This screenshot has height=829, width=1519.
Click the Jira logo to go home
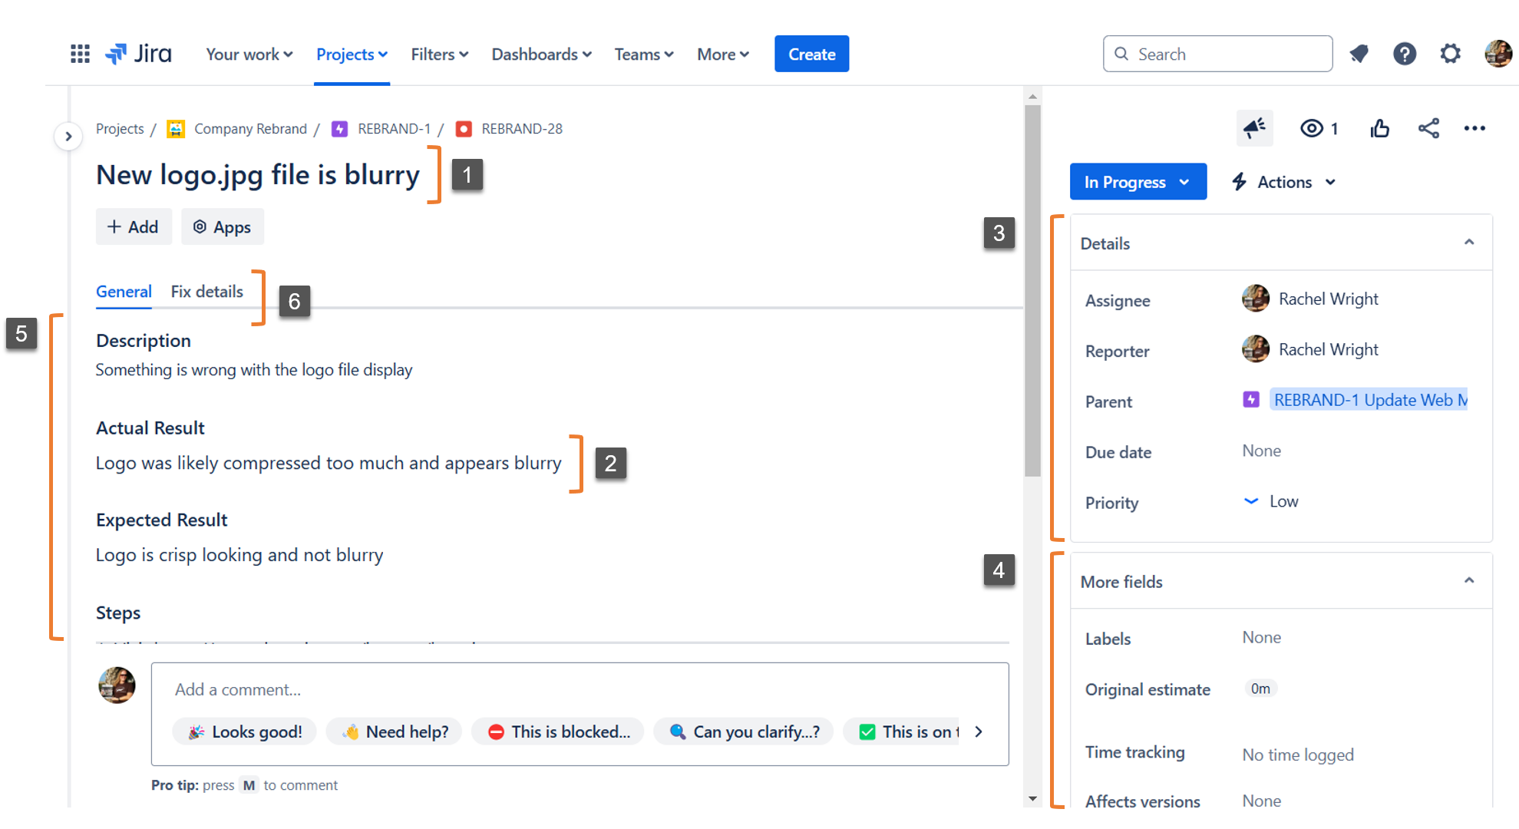click(x=138, y=54)
